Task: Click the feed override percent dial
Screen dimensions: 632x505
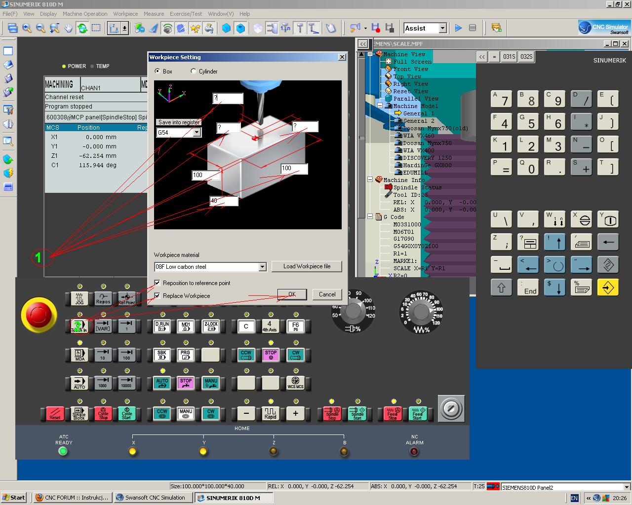Action: (x=421, y=312)
